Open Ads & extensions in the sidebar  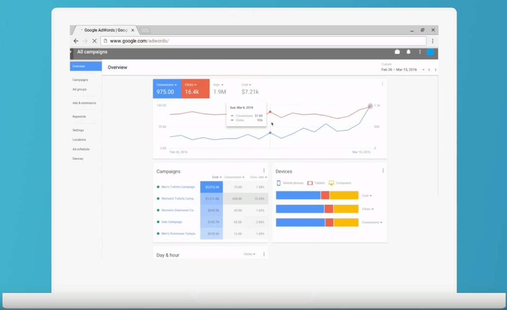(x=84, y=103)
